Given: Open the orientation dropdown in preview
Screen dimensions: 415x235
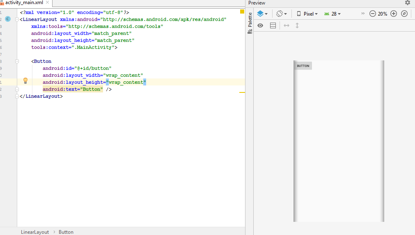Looking at the screenshot, I should pyautogui.click(x=281, y=14).
